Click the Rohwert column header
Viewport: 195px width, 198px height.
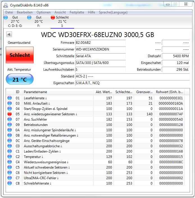coord(169,92)
